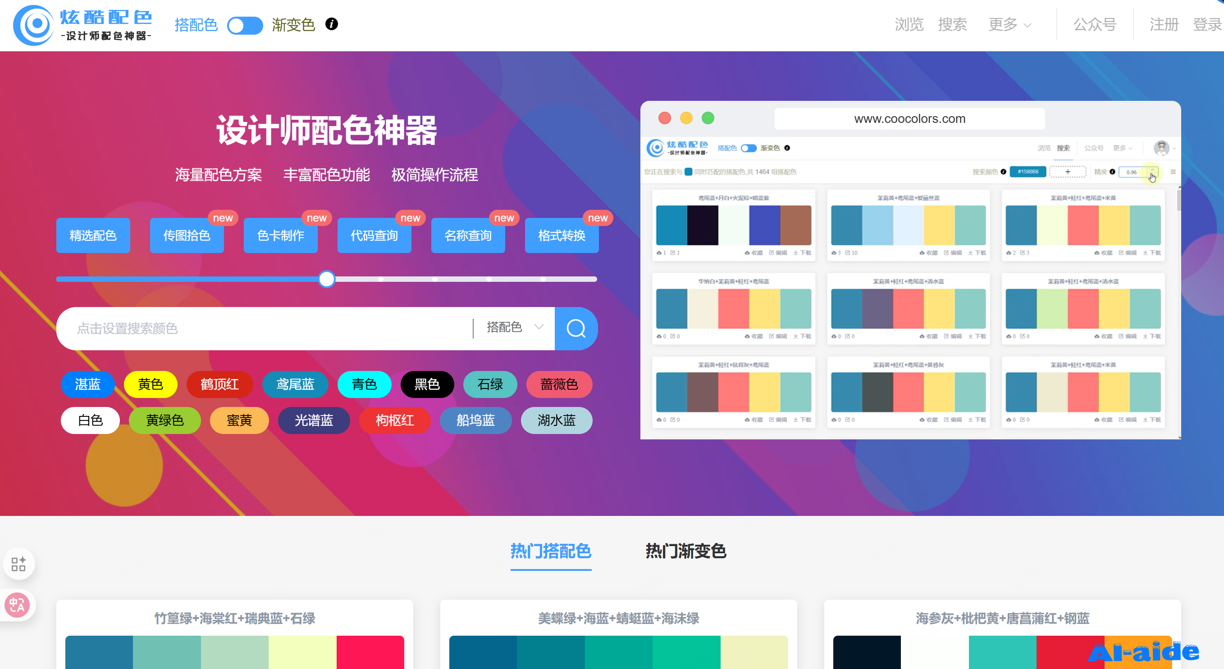Image resolution: width=1224 pixels, height=669 pixels.
Task: Click the 代码查询 button
Action: coord(374,235)
